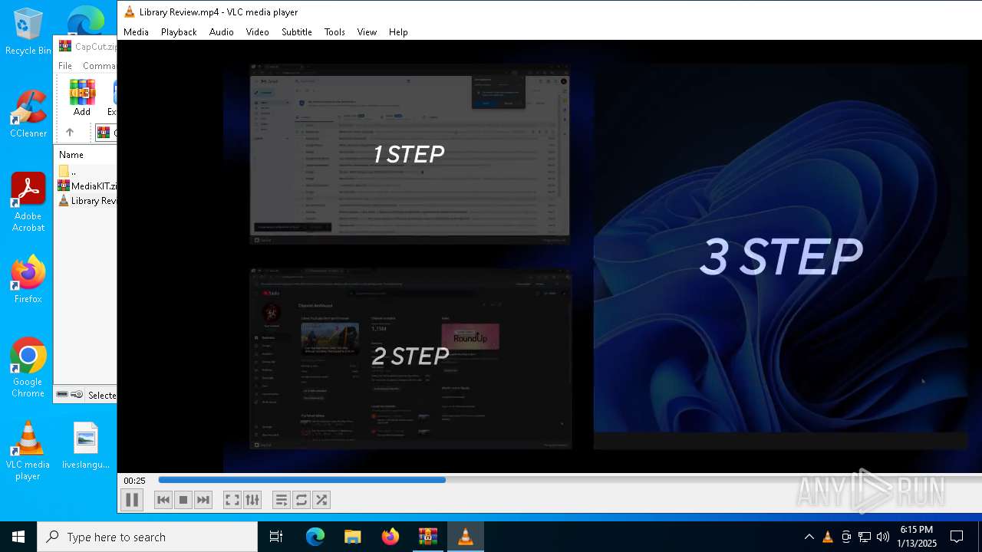The width and height of the screenshot is (982, 552).
Task: Open the Audio menu
Action: [x=222, y=32]
